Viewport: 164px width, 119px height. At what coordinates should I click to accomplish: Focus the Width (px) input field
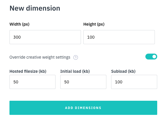click(x=45, y=37)
